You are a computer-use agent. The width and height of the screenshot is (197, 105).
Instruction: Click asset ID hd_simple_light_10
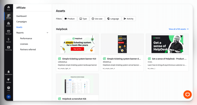coord(64,68)
